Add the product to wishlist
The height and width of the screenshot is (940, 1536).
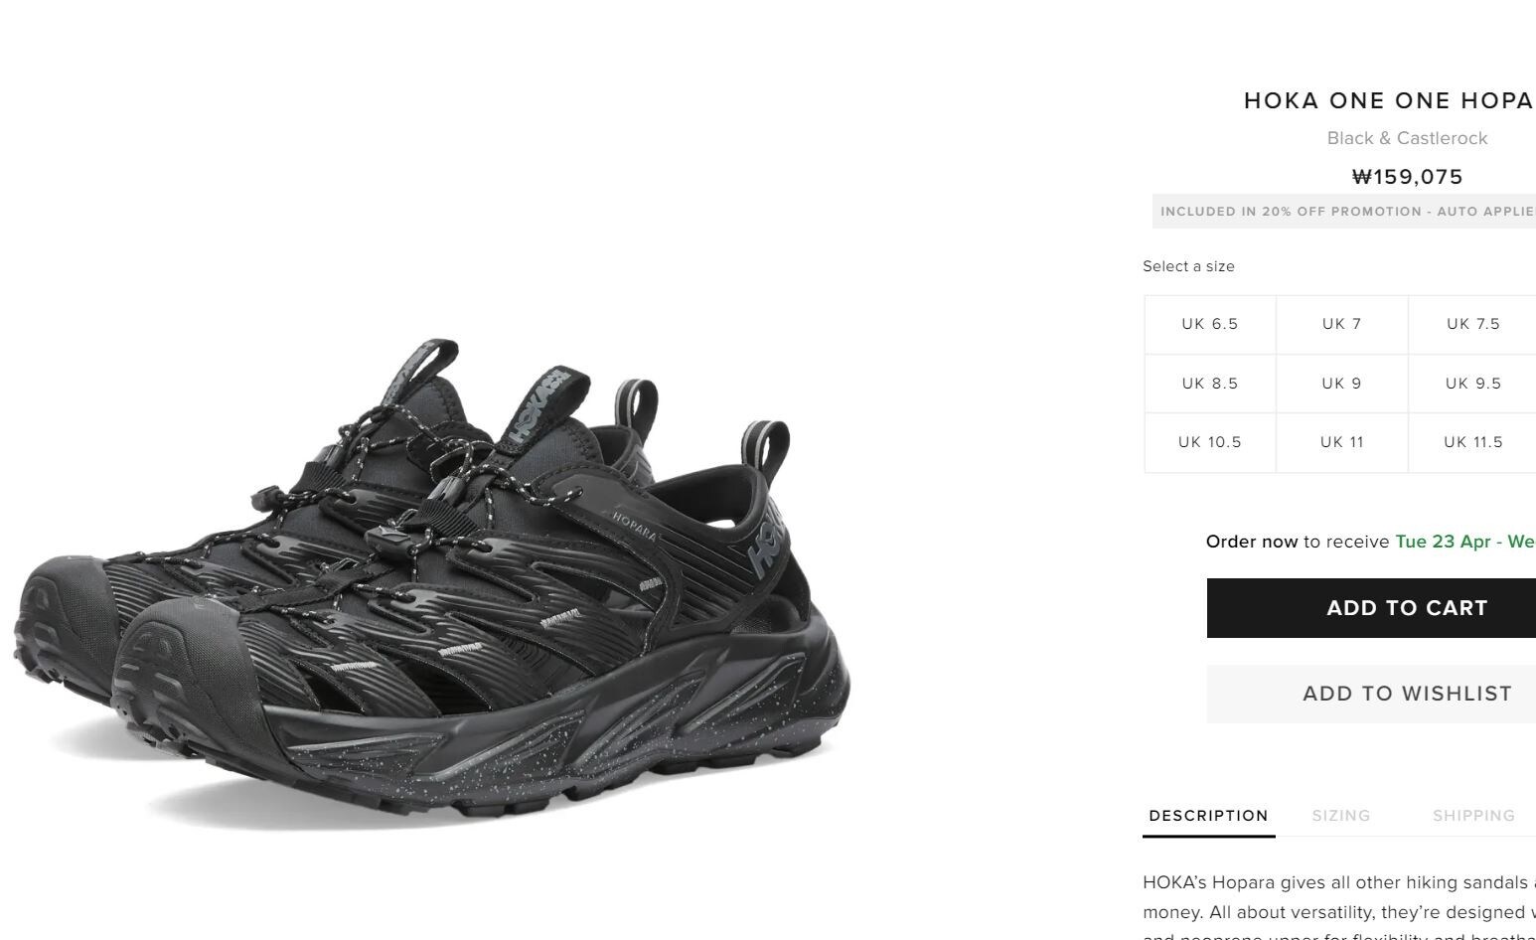tap(1371, 694)
